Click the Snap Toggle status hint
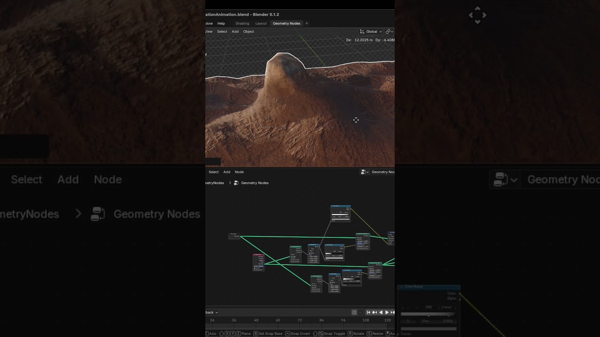Screen dimensions: 600x337 [x=329, y=334]
